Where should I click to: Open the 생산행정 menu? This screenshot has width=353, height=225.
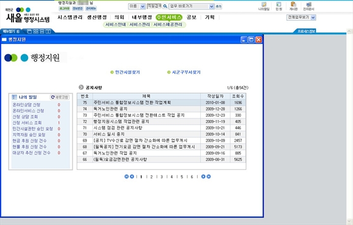pos(97,17)
